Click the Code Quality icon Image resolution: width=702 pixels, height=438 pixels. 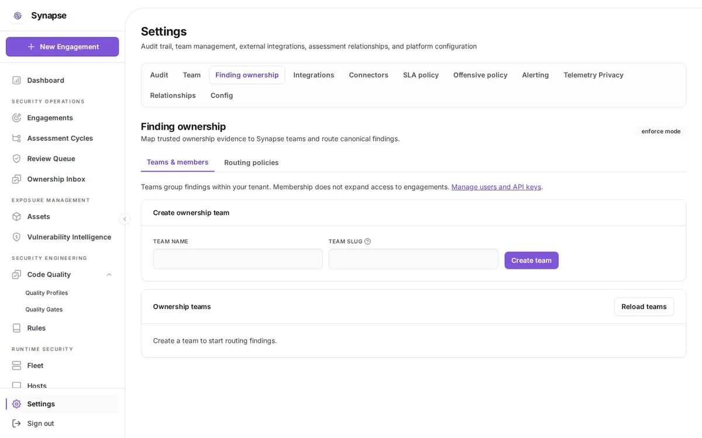pyautogui.click(x=16, y=274)
